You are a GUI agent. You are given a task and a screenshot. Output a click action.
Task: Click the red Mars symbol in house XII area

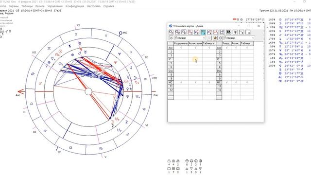click(40, 84)
